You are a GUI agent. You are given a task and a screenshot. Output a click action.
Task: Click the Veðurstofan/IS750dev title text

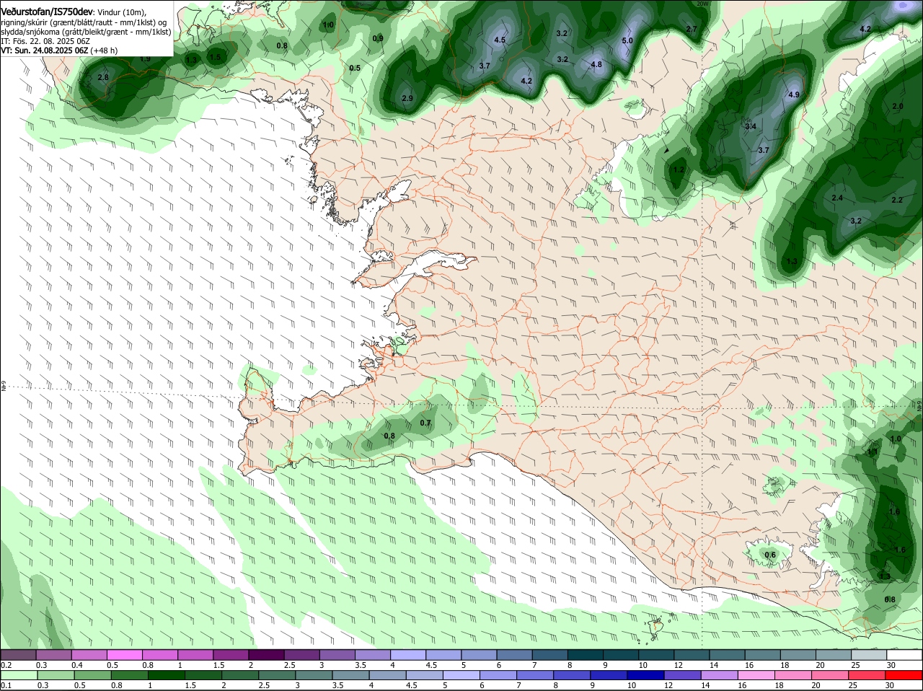click(46, 12)
